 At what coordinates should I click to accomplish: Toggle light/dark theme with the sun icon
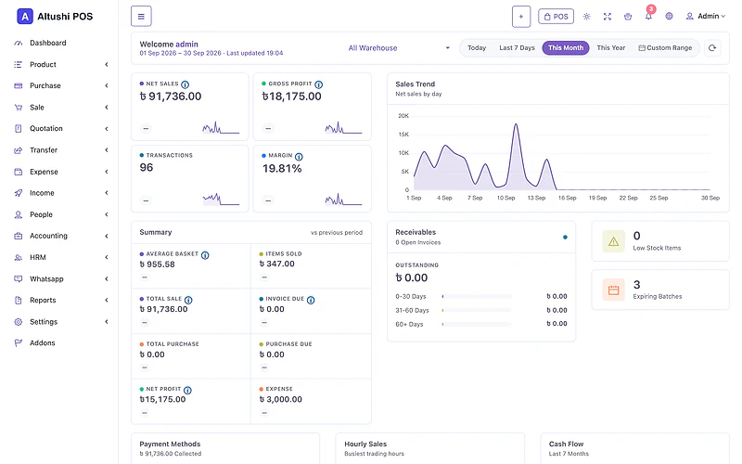point(587,17)
